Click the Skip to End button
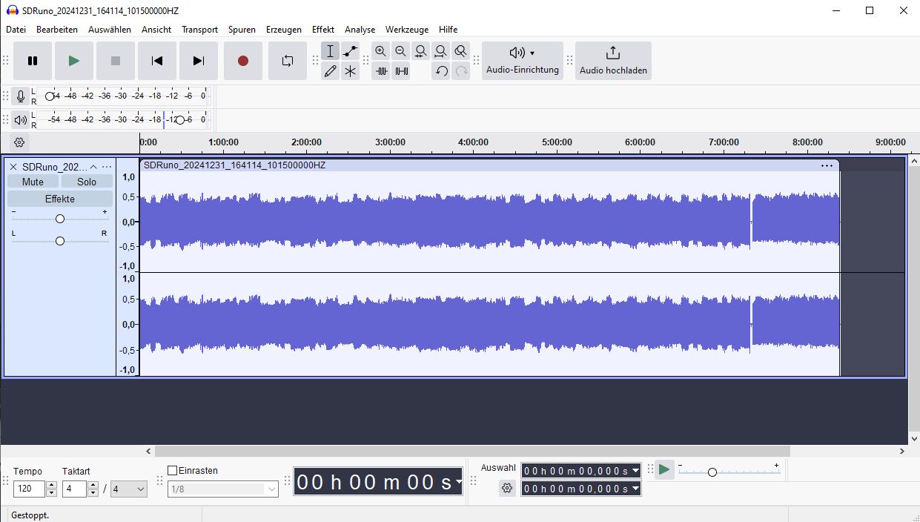This screenshot has height=522, width=920. coord(199,61)
